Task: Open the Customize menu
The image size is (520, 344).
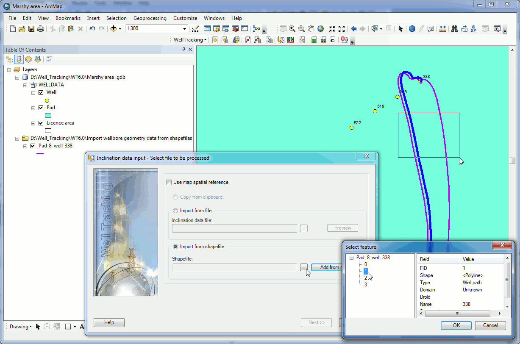Action: (x=185, y=18)
